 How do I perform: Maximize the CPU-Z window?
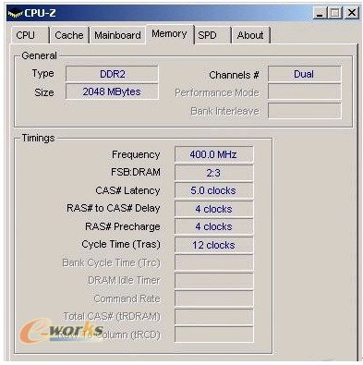pyautogui.click(x=335, y=13)
